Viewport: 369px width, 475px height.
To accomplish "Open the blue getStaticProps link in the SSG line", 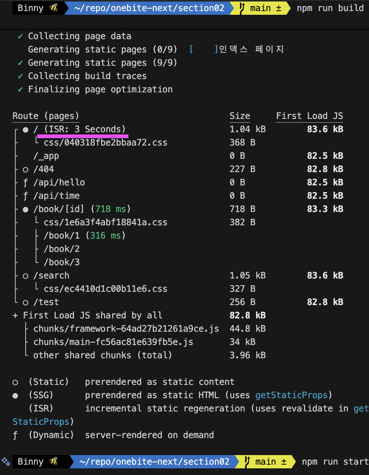I will 291,395.
